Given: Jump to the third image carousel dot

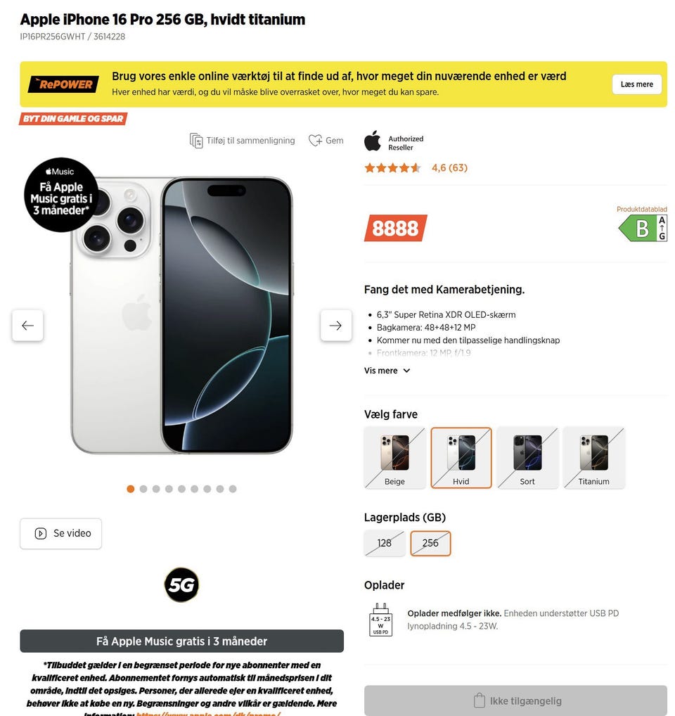Looking at the screenshot, I should click(156, 489).
